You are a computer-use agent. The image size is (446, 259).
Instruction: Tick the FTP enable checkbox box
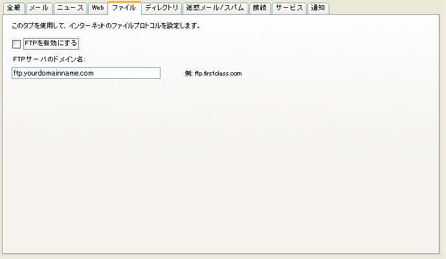coord(17,45)
